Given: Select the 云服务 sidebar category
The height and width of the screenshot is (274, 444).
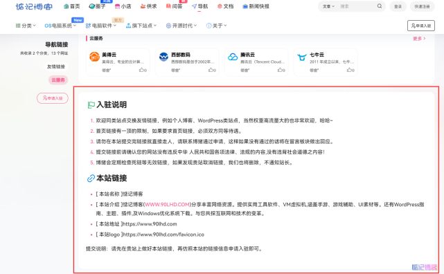Looking at the screenshot, I should (x=58, y=80).
